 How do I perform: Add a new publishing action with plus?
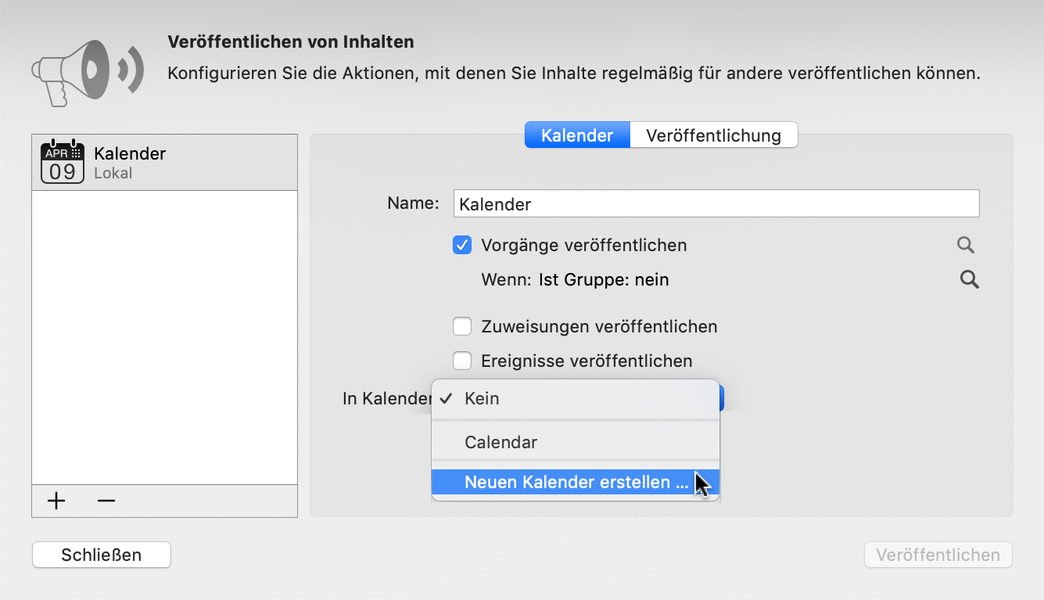56,501
